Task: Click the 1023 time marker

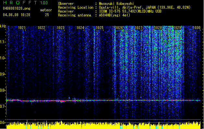Action: click(x=61, y=27)
